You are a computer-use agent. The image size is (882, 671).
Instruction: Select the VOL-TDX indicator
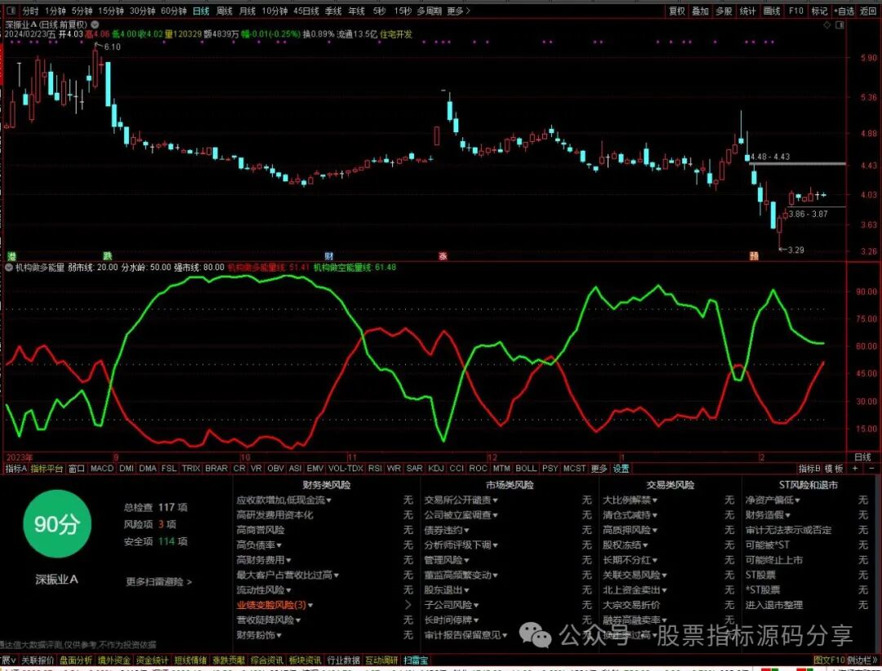point(346,469)
